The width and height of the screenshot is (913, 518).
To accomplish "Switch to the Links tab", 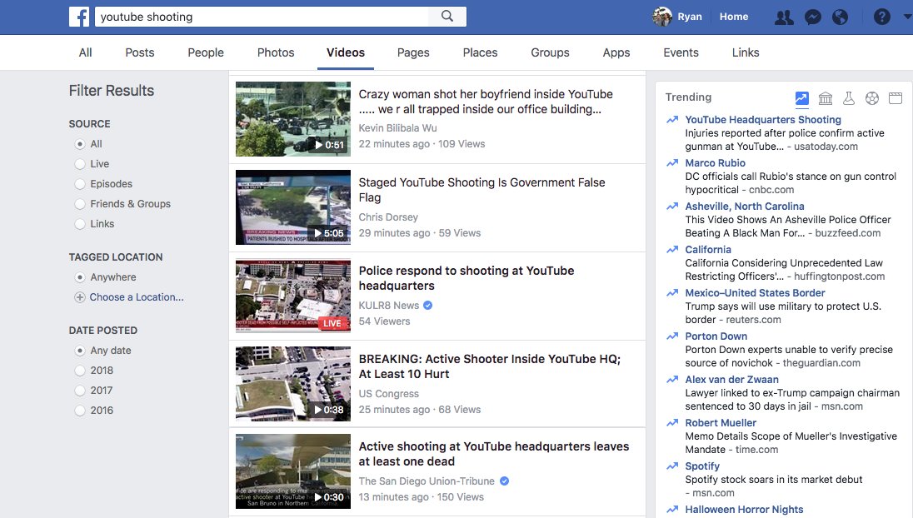I will [x=746, y=52].
